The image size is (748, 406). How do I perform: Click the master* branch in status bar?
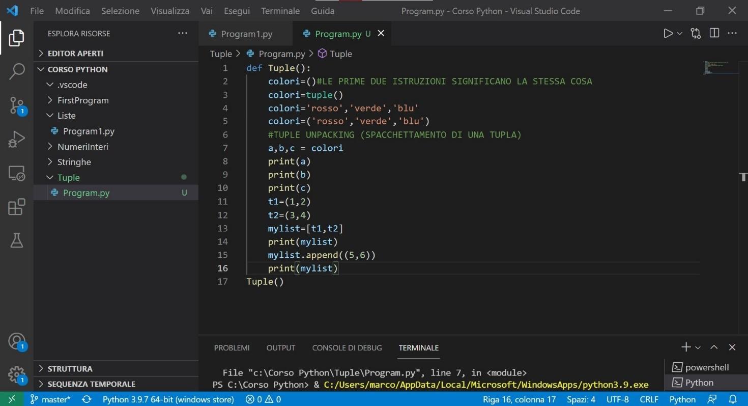click(x=50, y=399)
